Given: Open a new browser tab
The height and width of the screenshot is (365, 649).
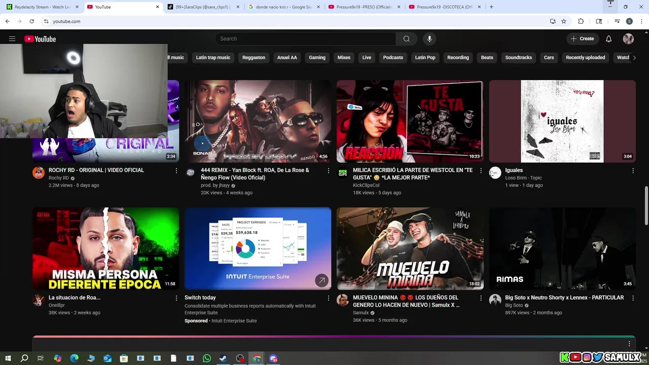Looking at the screenshot, I should (491, 7).
